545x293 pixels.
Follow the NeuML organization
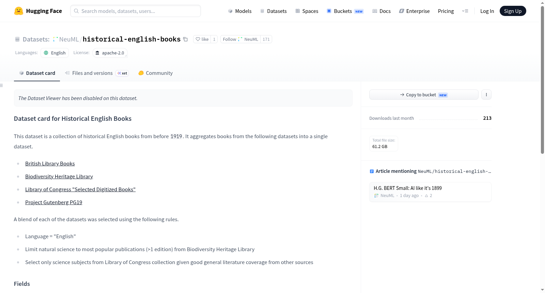coord(240,39)
